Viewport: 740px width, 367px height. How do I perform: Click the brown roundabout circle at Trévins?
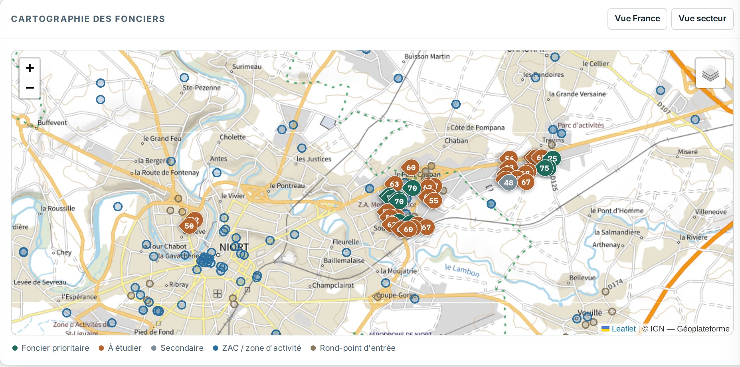tap(552, 144)
